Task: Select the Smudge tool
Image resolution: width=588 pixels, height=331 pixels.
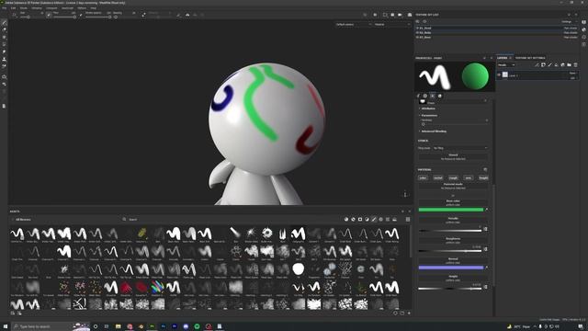Action: point(4,51)
